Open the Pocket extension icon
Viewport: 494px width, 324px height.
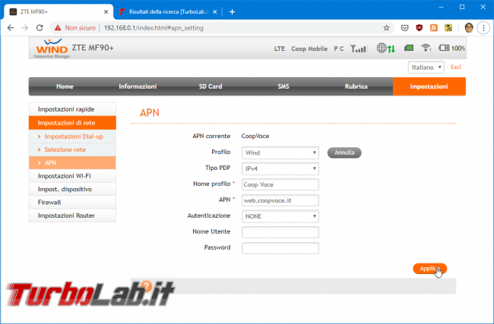click(x=404, y=28)
